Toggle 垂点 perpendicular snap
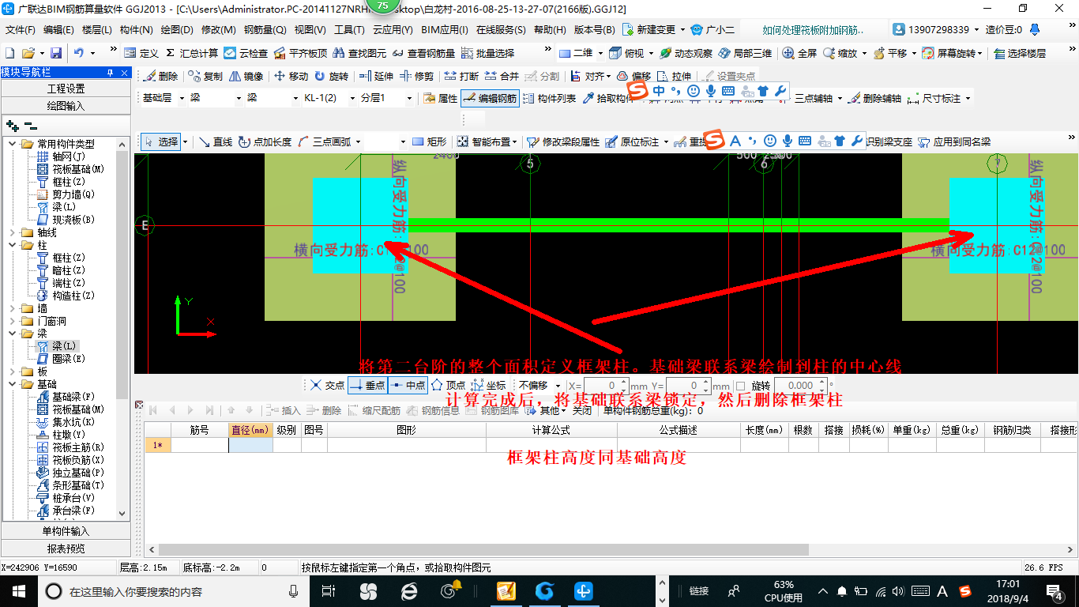This screenshot has height=607, width=1079. pos(367,386)
